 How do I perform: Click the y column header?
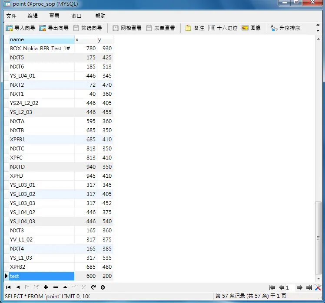pos(105,39)
